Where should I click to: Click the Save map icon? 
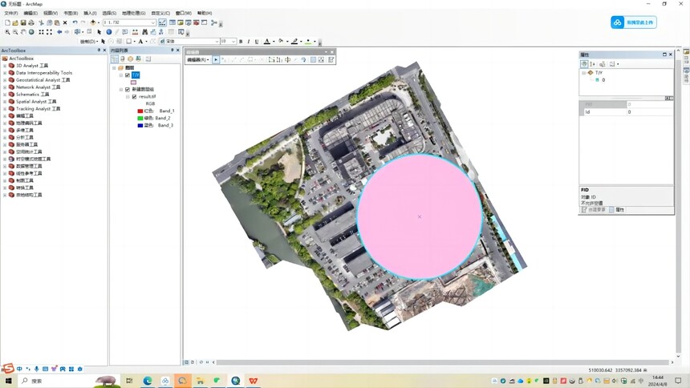point(23,22)
